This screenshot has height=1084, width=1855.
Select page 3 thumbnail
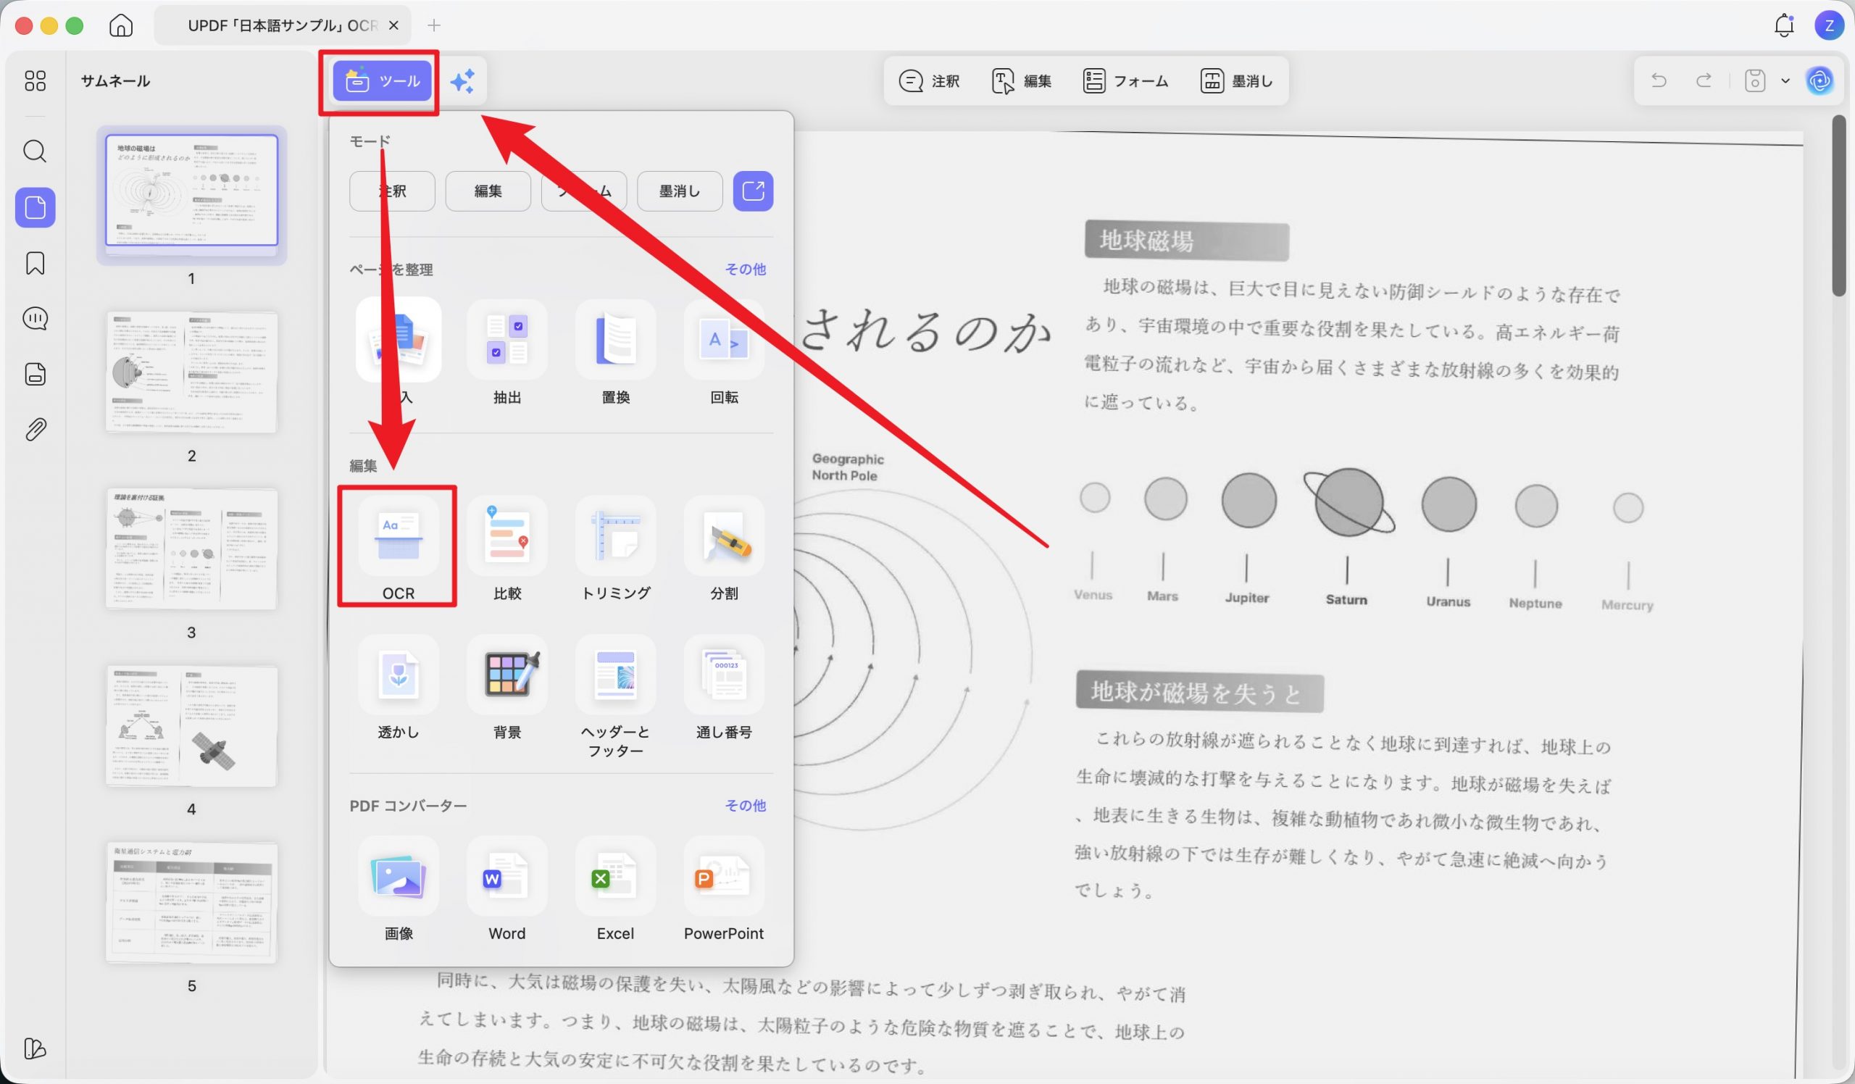pos(191,549)
